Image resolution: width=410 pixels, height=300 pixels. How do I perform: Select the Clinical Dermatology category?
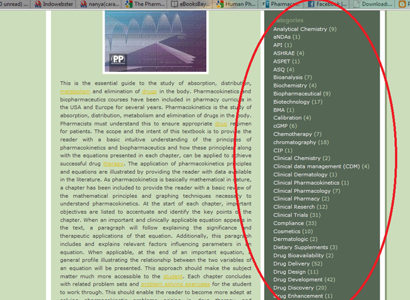pos(305,175)
